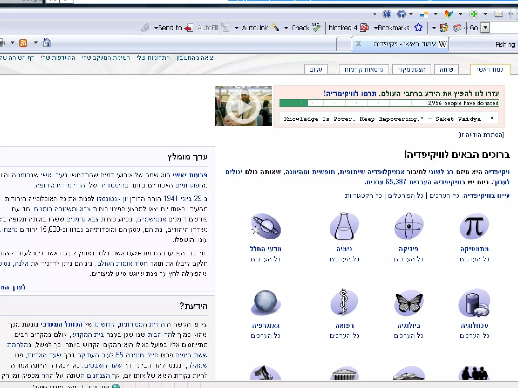Open the biology butterfly portal icon

[409, 303]
